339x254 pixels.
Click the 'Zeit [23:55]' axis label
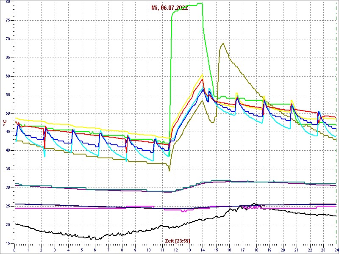tap(178, 241)
